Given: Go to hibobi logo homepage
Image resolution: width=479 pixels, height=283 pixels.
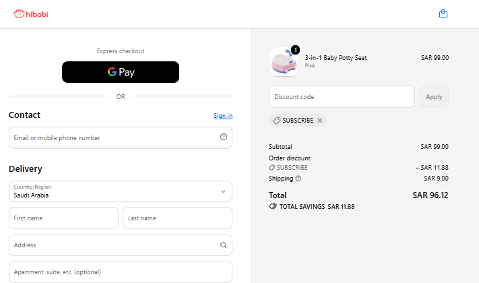Looking at the screenshot, I should pyautogui.click(x=31, y=14).
